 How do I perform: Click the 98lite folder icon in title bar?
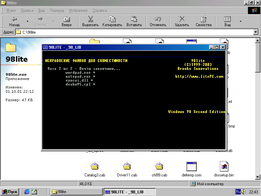click(x=3, y=3)
